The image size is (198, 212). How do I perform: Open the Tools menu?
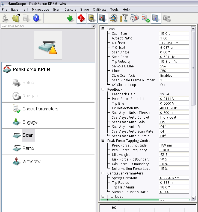114,10
